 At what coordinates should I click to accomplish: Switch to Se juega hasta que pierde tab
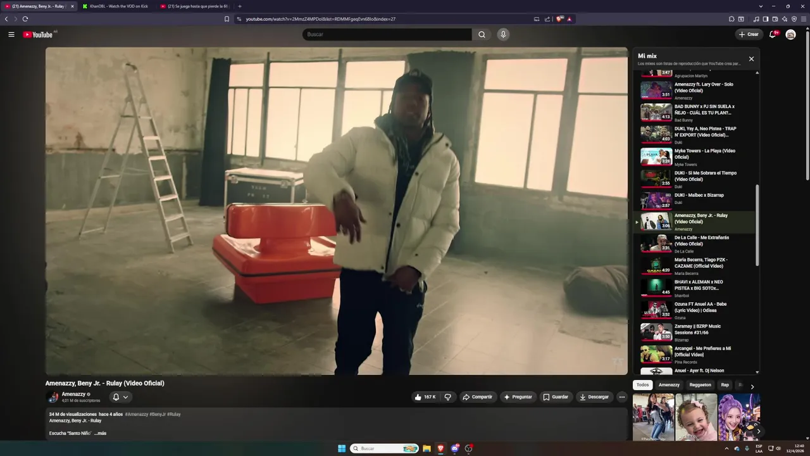coord(196,6)
